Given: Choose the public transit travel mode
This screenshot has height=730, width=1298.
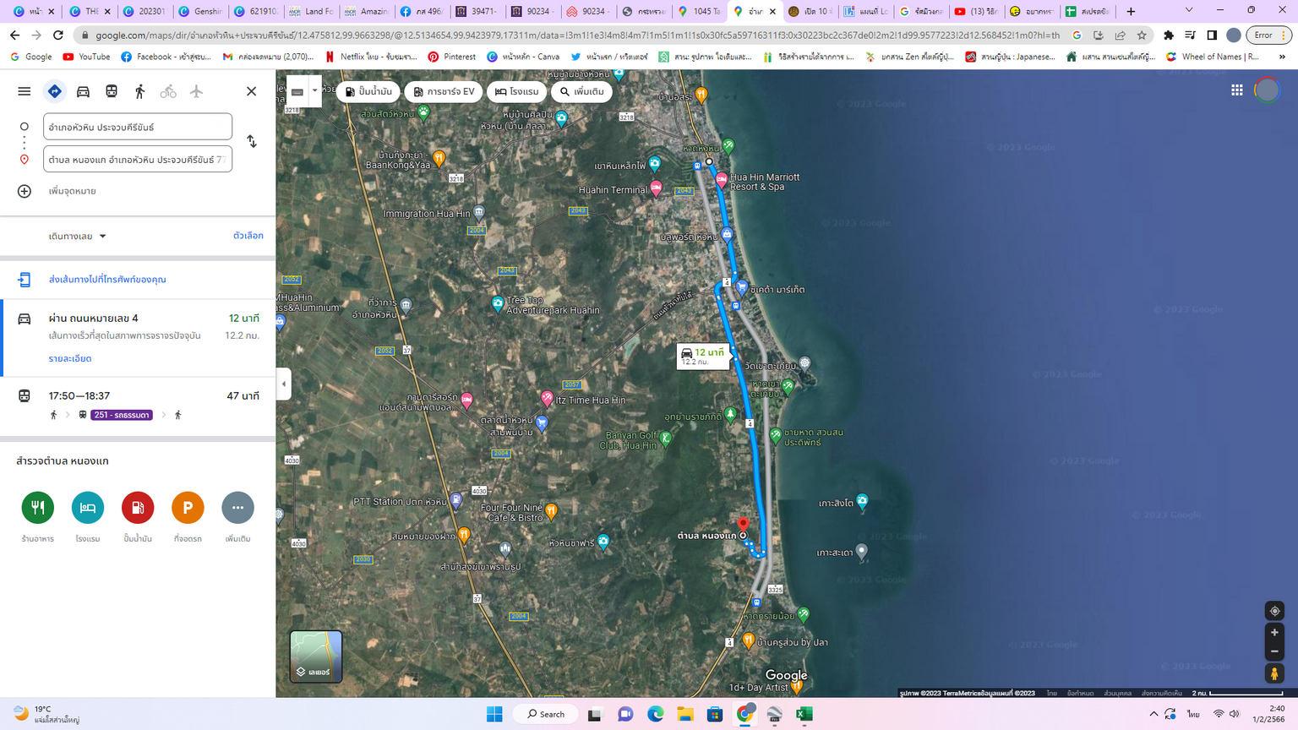Looking at the screenshot, I should click(x=112, y=91).
